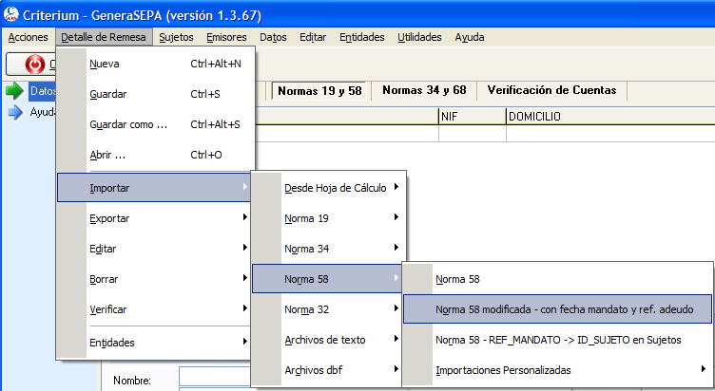Select Norma 58 modificada con fecha mandato

(x=558, y=309)
